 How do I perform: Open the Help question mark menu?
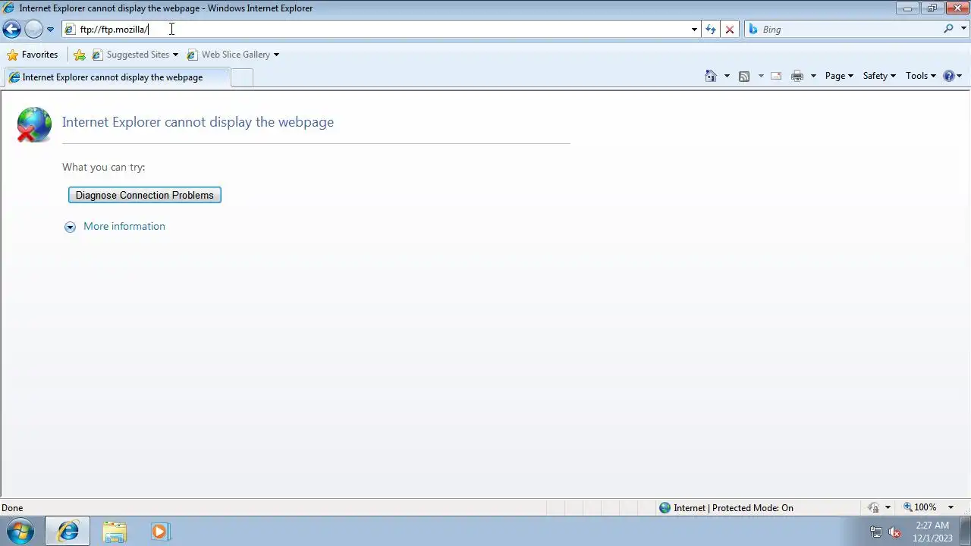(952, 76)
